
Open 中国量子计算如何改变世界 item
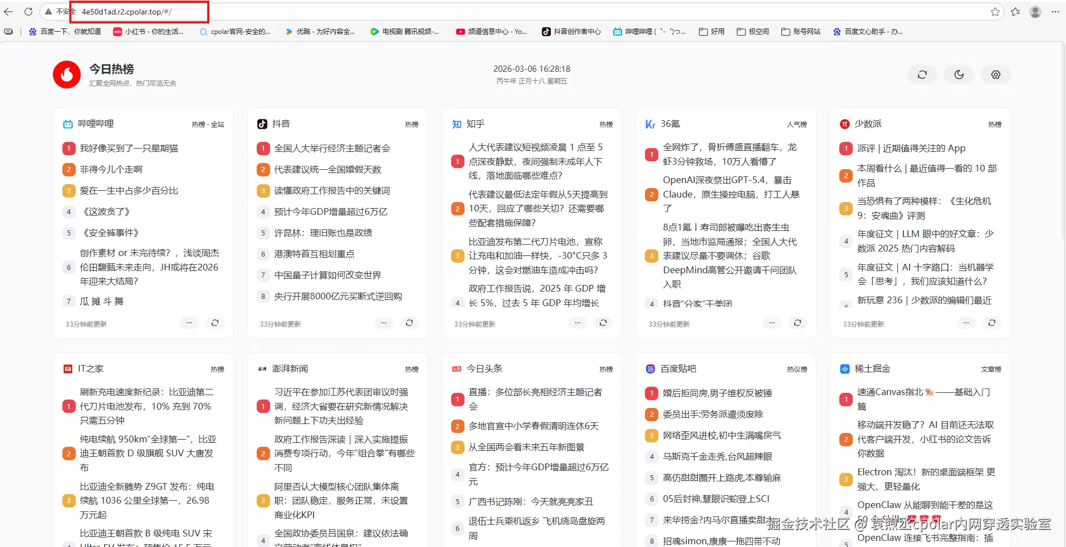pyautogui.click(x=327, y=275)
